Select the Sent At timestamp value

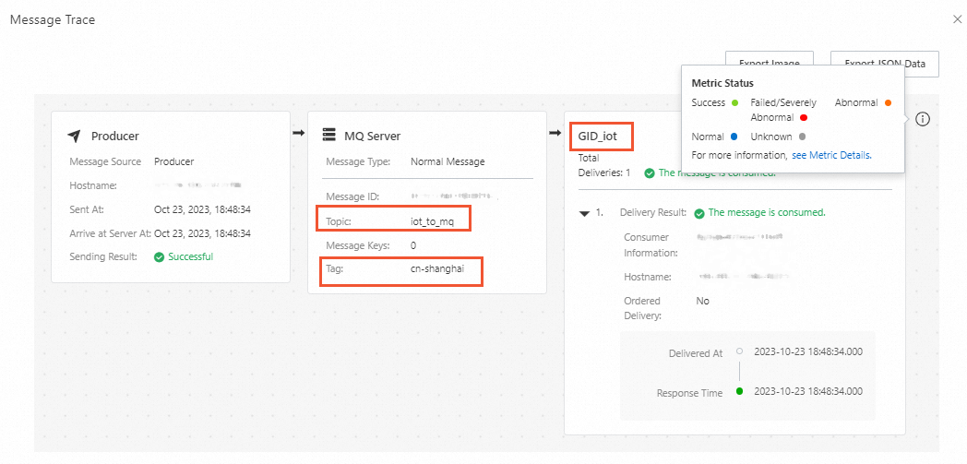202,209
